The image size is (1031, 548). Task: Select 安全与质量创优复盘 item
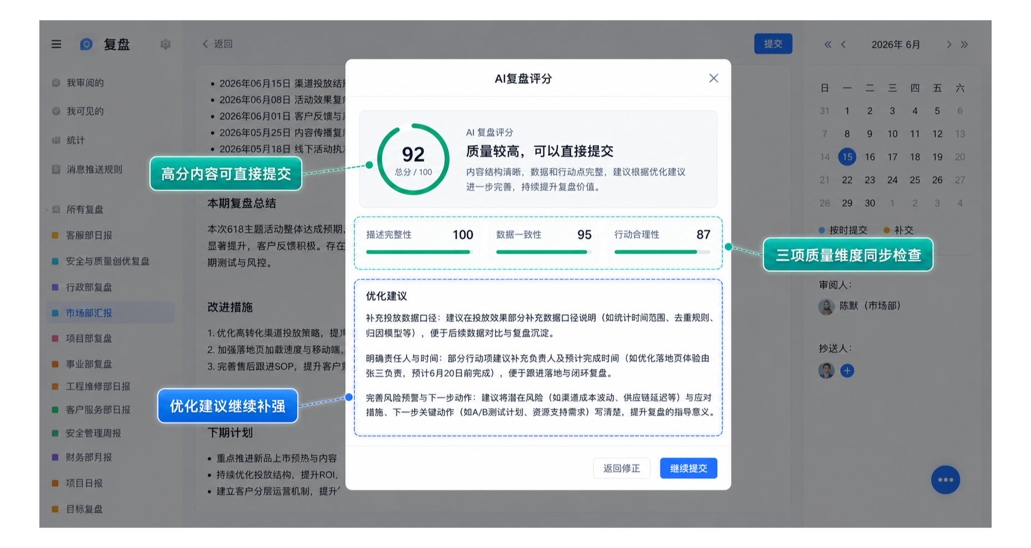click(108, 262)
